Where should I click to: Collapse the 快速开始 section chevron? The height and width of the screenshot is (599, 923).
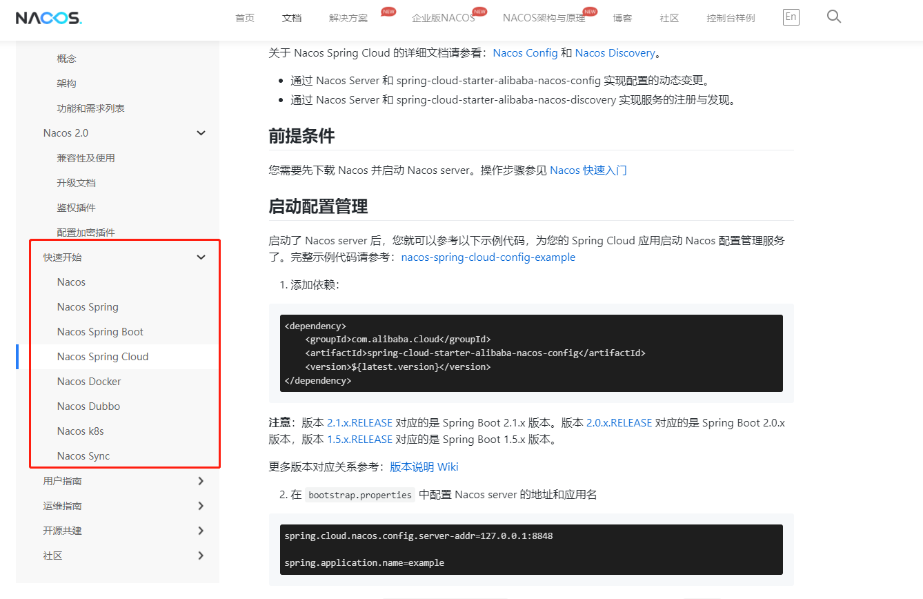[x=201, y=257]
